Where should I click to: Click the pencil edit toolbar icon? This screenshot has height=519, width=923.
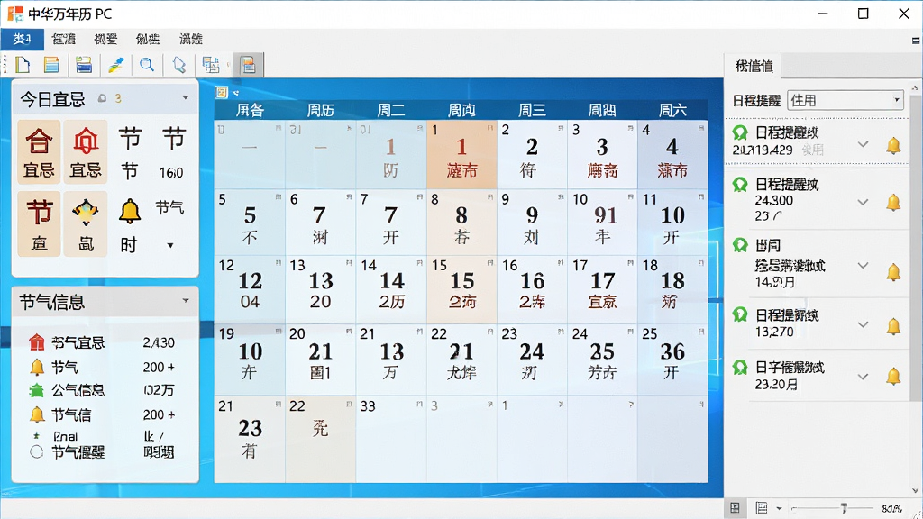click(115, 65)
